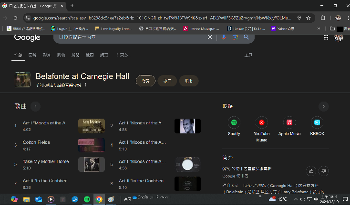Submit search with magnifying glass icon
Image resolution: width=350 pixels, height=206 pixels.
point(246,37)
